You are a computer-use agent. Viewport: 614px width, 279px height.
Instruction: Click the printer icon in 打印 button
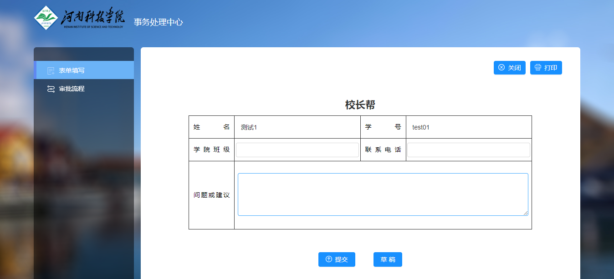538,68
